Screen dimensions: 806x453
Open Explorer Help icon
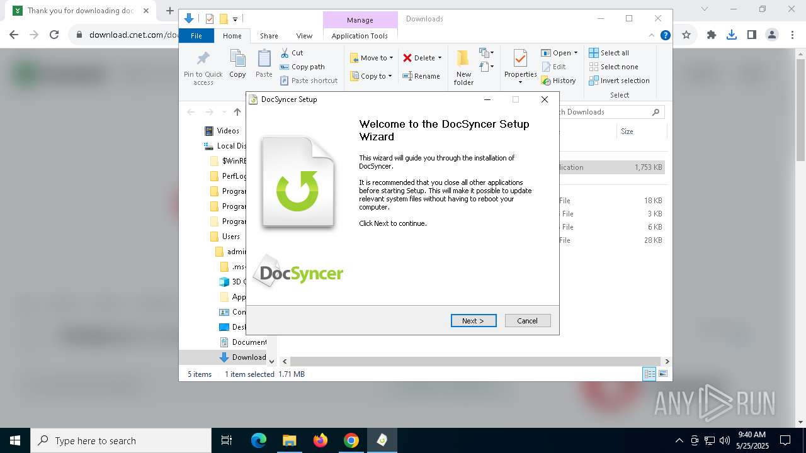click(x=665, y=35)
